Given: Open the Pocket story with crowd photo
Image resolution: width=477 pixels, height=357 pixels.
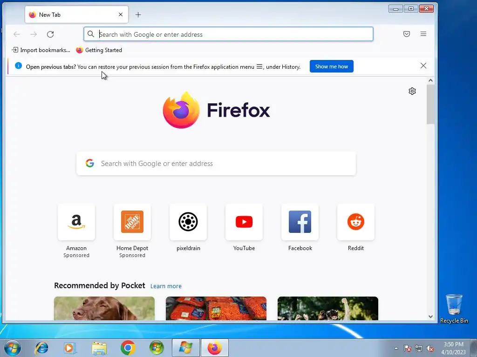Looking at the screenshot, I should click(x=327, y=309).
